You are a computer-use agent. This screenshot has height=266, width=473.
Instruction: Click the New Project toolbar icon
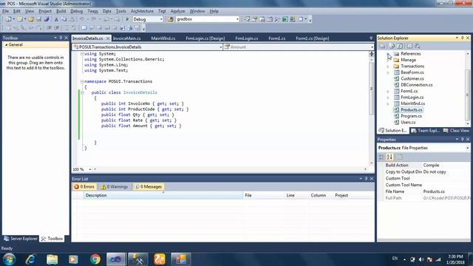click(x=8, y=19)
